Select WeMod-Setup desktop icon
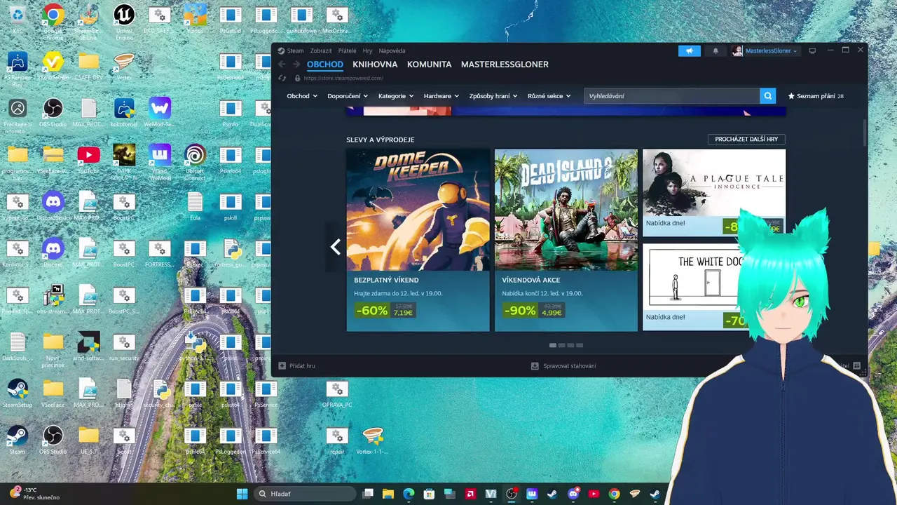 (x=160, y=113)
